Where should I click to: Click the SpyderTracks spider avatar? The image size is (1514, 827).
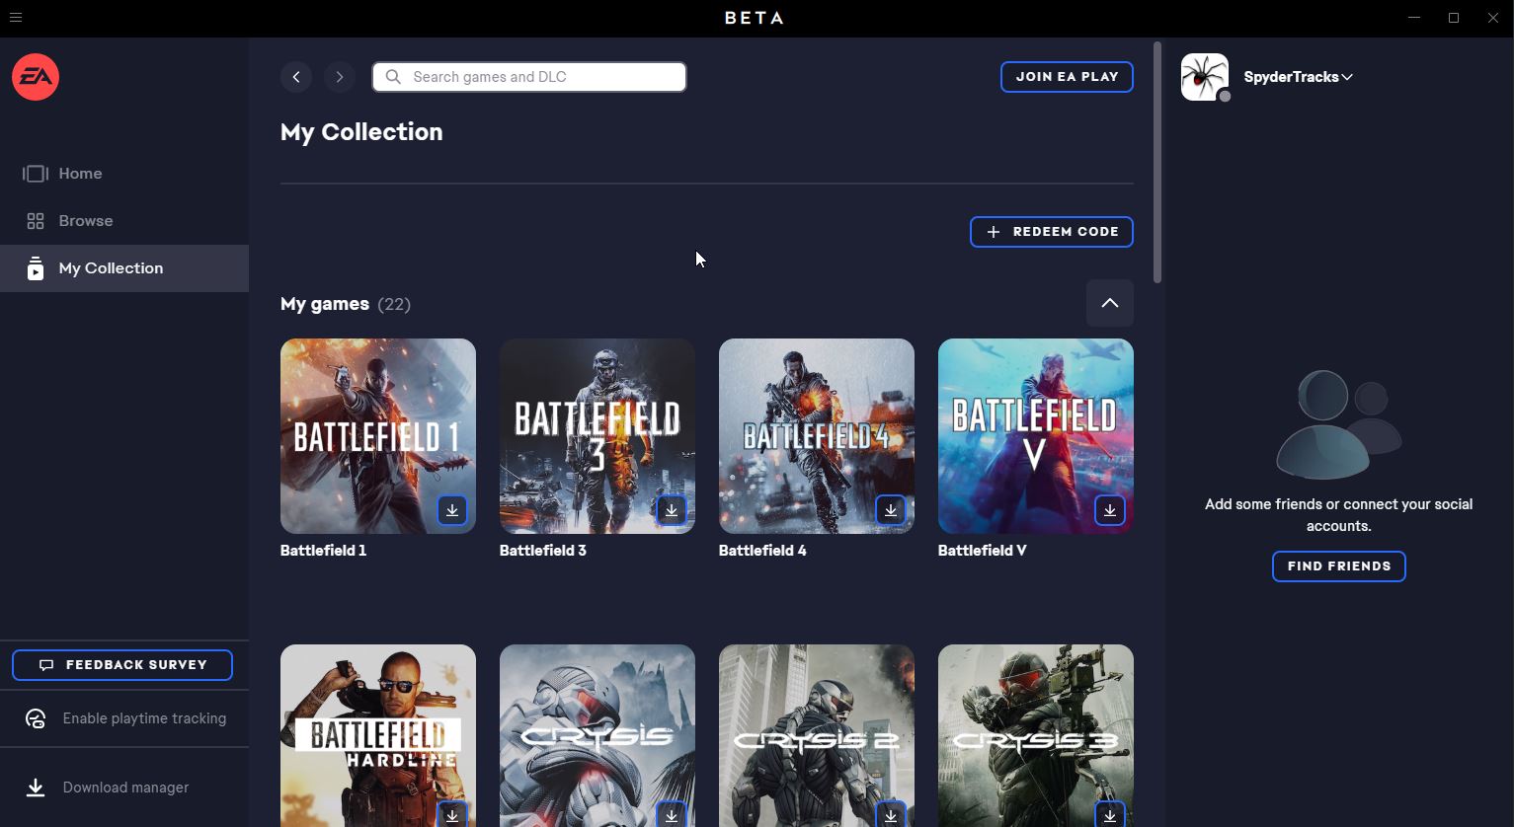(x=1205, y=77)
